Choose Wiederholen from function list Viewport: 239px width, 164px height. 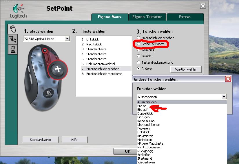pyautogui.click(x=182, y=162)
